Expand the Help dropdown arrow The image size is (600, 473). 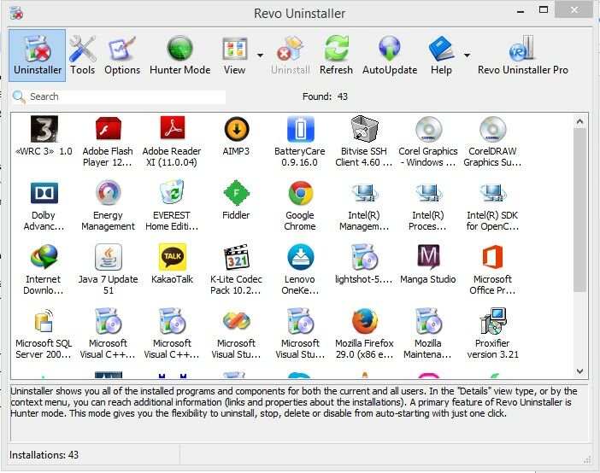467,55
